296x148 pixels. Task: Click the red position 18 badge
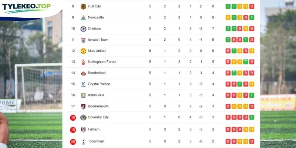click(x=73, y=118)
